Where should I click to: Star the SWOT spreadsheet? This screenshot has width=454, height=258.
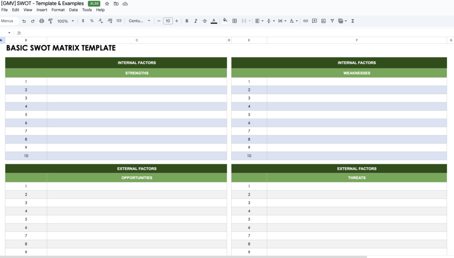pos(106,4)
